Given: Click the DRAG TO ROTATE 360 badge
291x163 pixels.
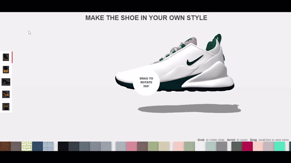Looking at the screenshot, I should point(146,82).
